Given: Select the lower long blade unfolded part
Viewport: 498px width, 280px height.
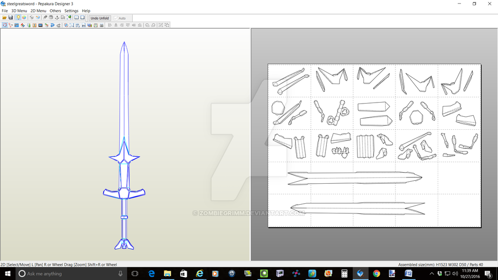Looking at the screenshot, I should (357, 209).
